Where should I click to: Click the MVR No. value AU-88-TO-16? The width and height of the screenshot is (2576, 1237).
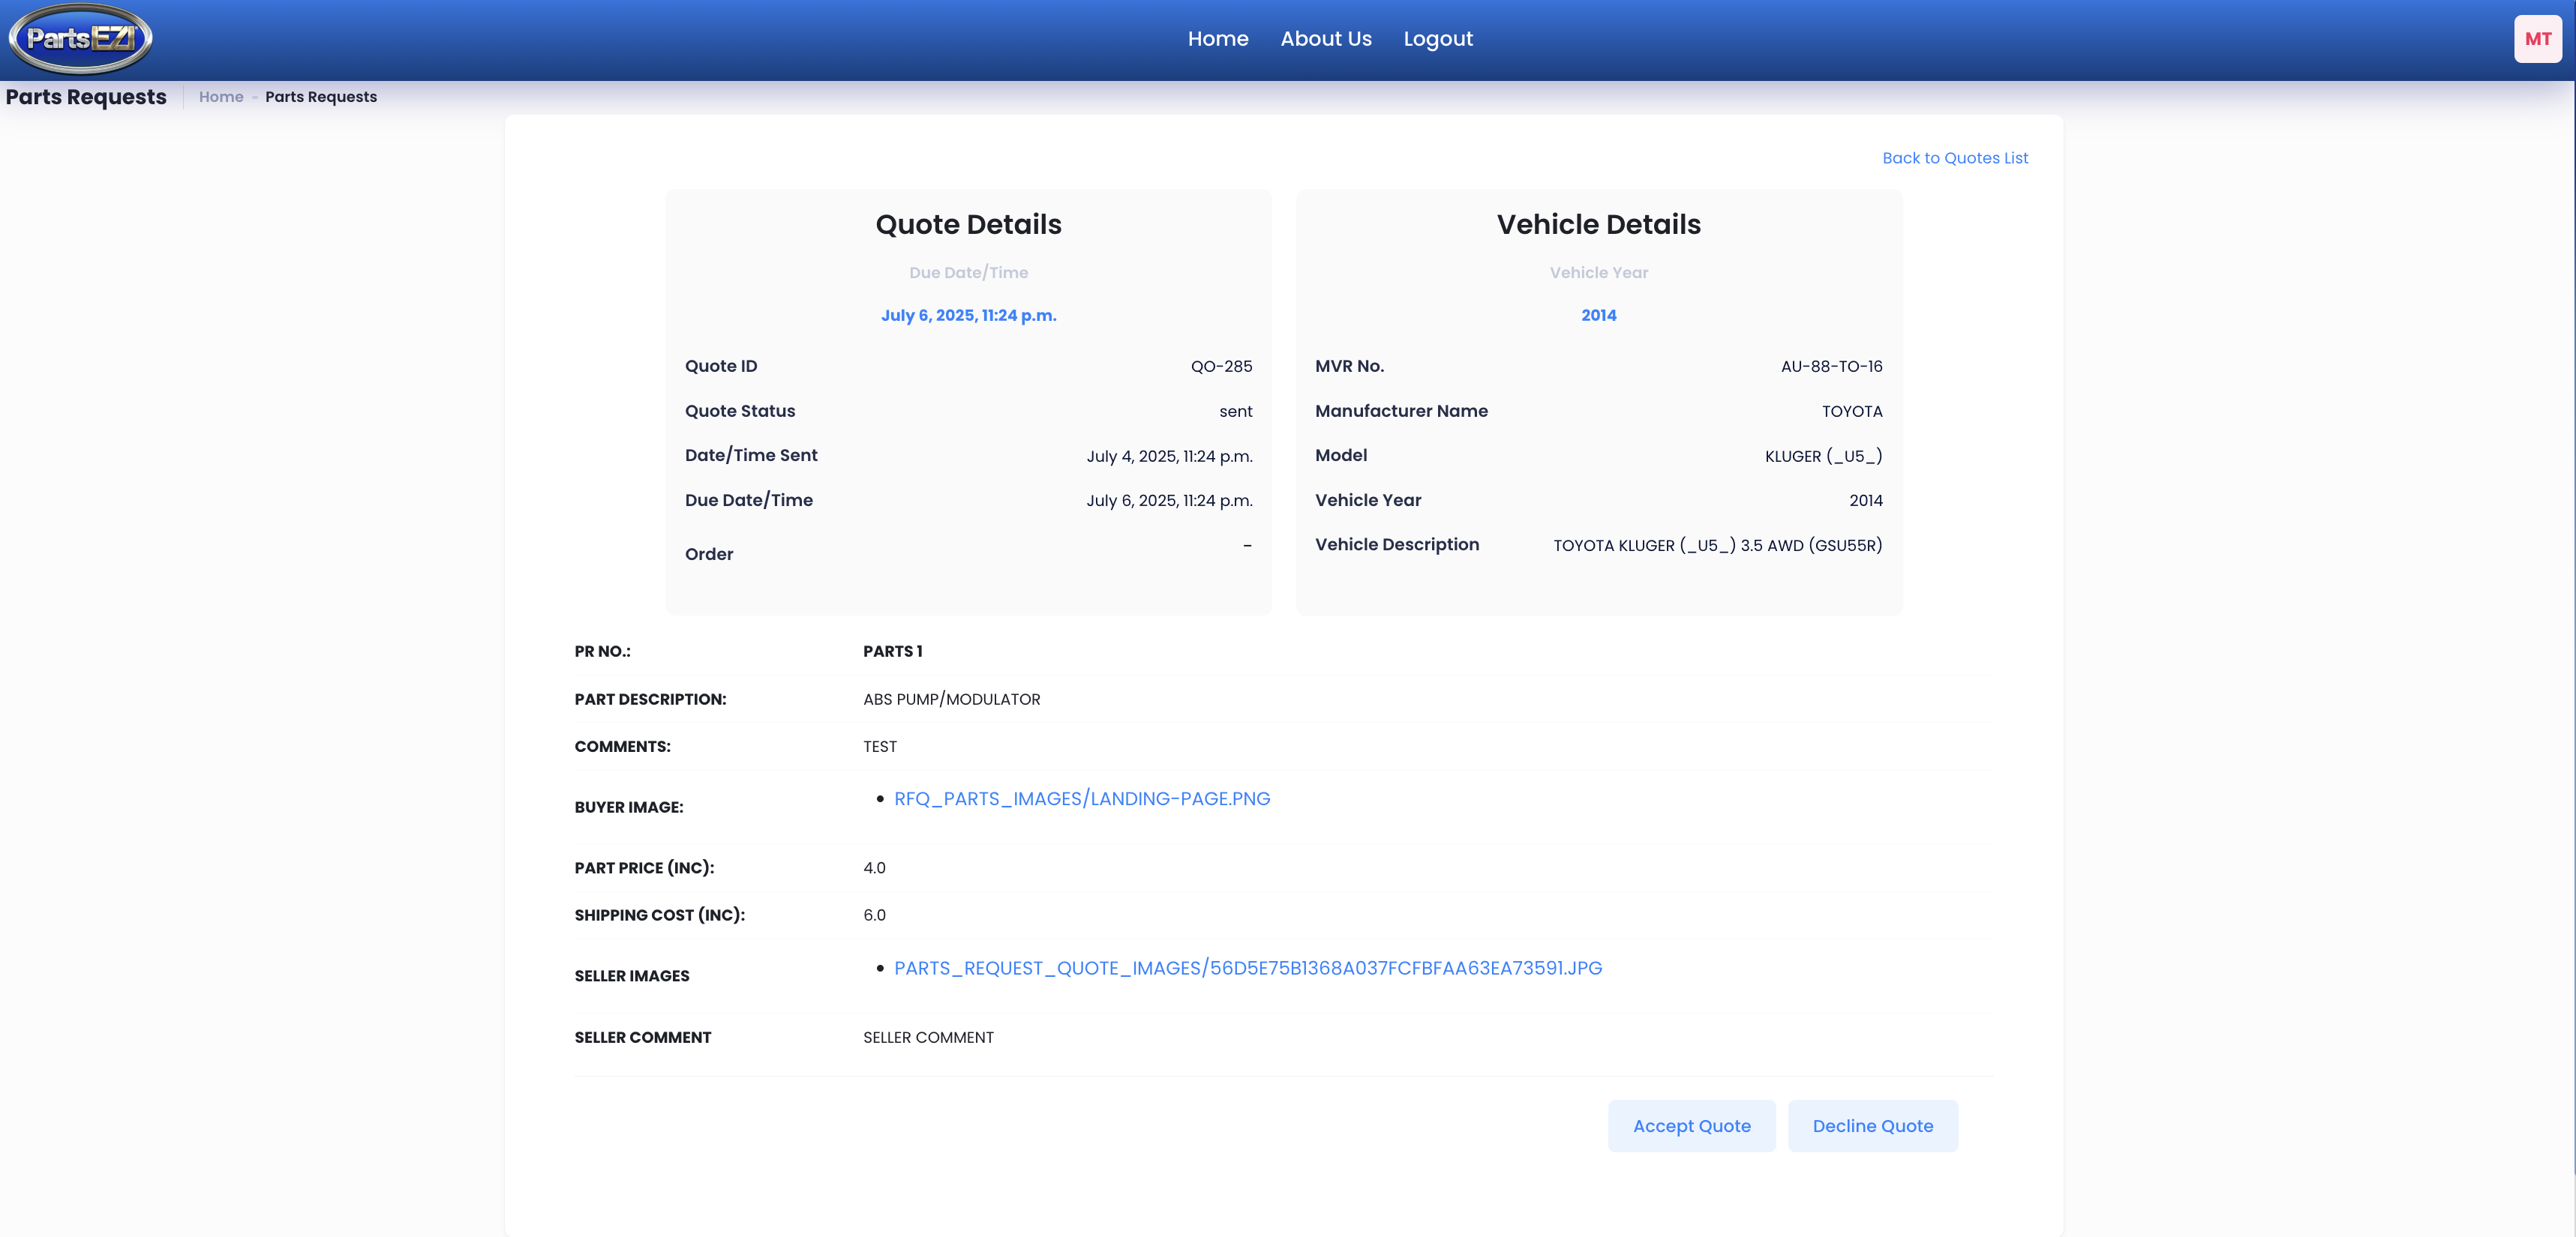(1830, 367)
